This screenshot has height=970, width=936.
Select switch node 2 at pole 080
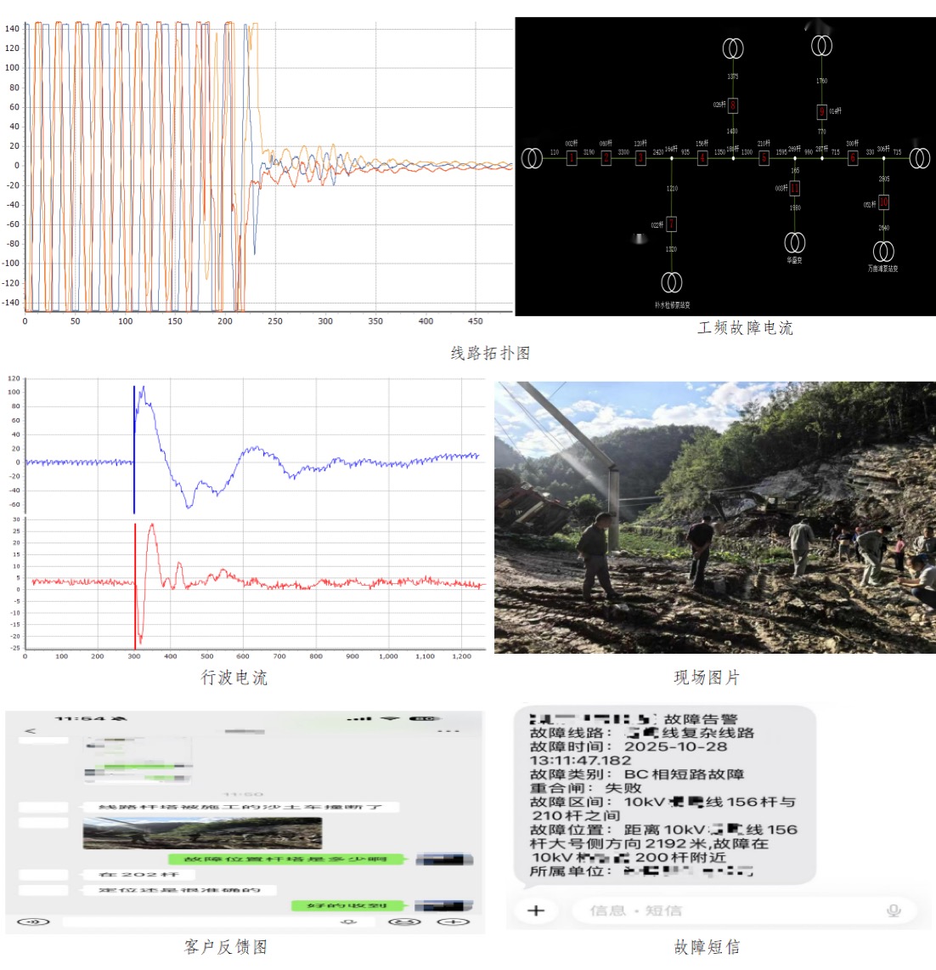point(606,158)
